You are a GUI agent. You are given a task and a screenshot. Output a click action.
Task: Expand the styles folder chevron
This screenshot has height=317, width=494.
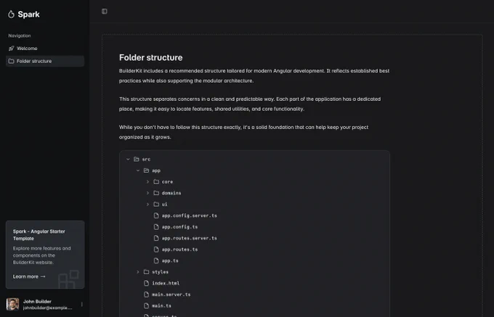138,272
